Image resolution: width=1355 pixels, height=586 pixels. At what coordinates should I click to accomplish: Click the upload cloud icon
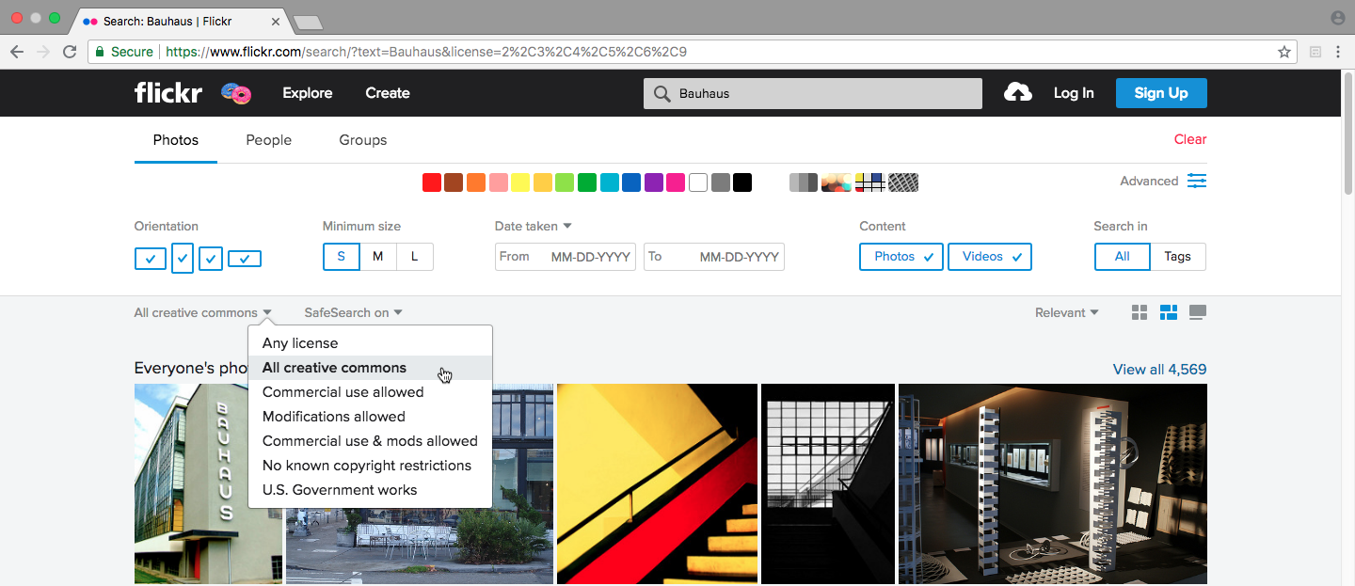tap(1017, 92)
